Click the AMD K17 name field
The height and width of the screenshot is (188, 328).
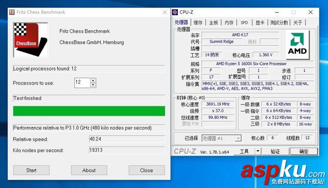(240, 35)
